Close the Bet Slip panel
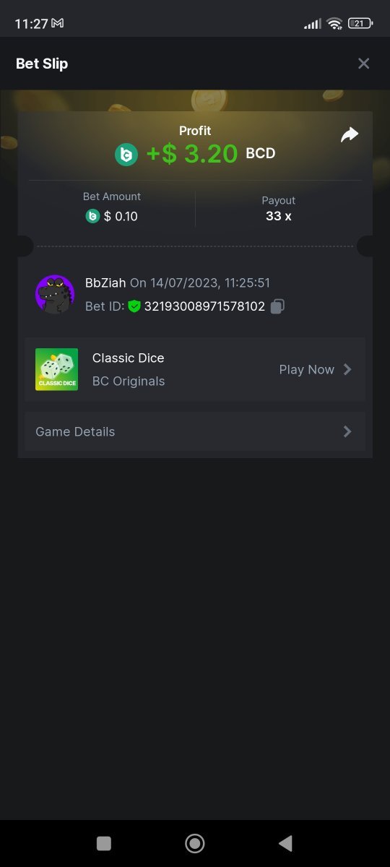This screenshot has width=390, height=867. click(x=363, y=64)
